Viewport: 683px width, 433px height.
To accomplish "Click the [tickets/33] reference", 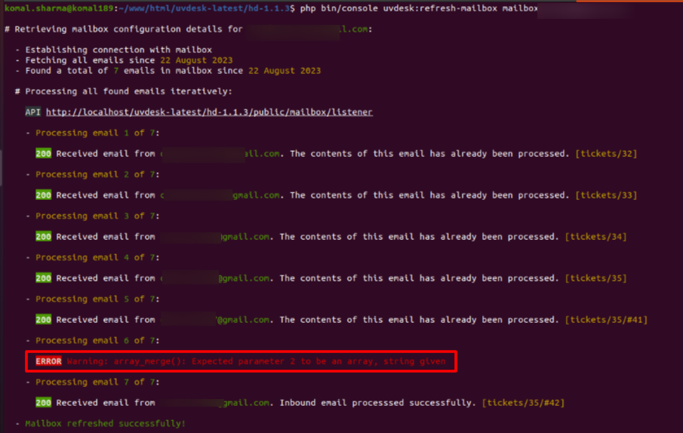I will (606, 195).
